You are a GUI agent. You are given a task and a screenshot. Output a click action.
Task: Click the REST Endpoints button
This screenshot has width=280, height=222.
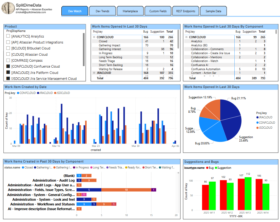(186, 11)
